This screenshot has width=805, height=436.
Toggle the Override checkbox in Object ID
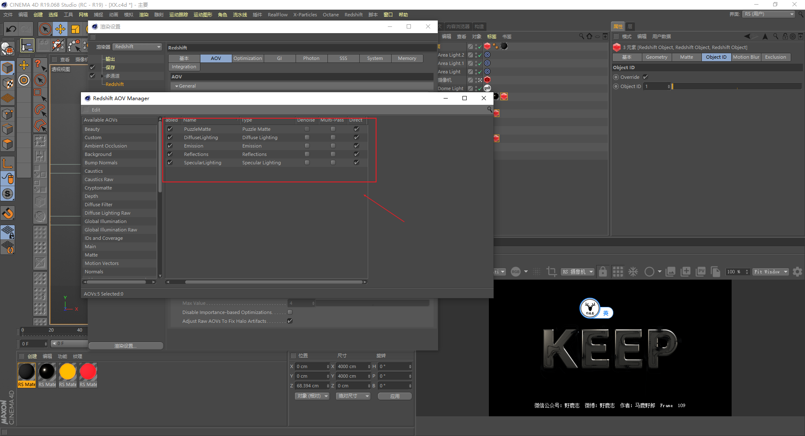coord(646,77)
